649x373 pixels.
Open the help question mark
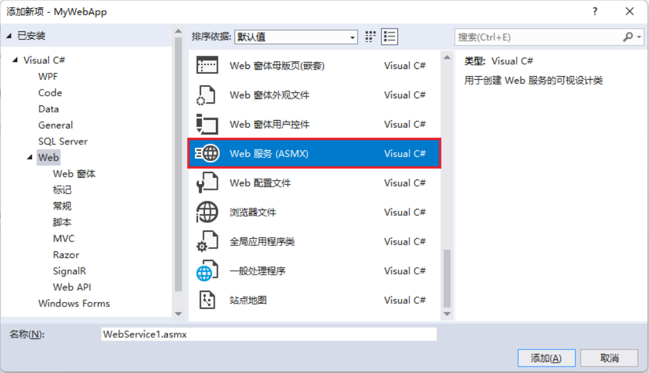click(595, 11)
